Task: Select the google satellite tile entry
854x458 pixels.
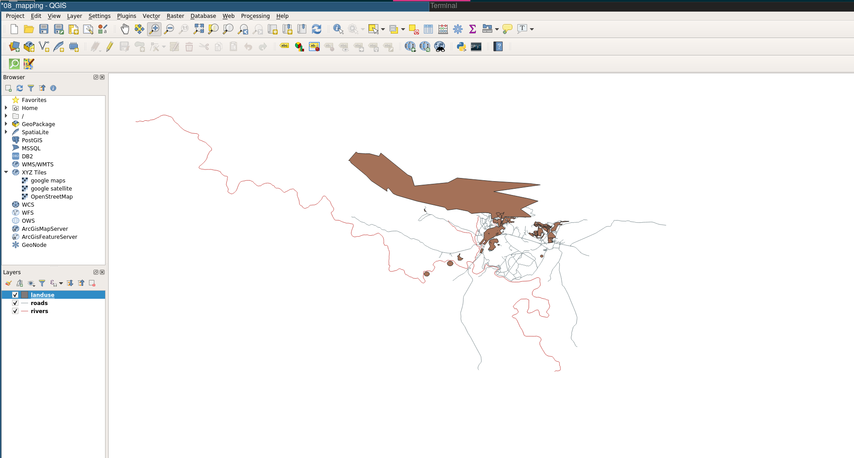Action: point(51,188)
